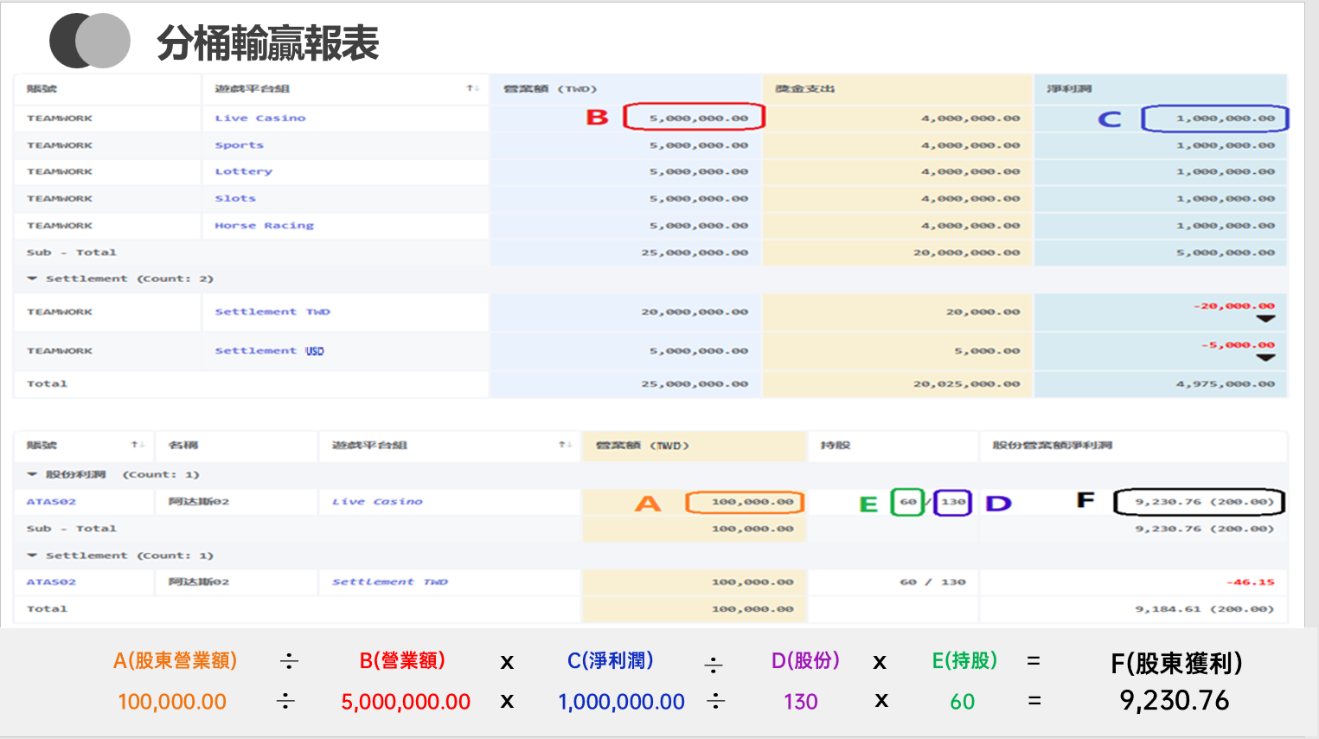Viewport: 1319px width, 739px height.
Task: Select 阿达斯02 name in the Live Casino row
Action: tap(199, 501)
